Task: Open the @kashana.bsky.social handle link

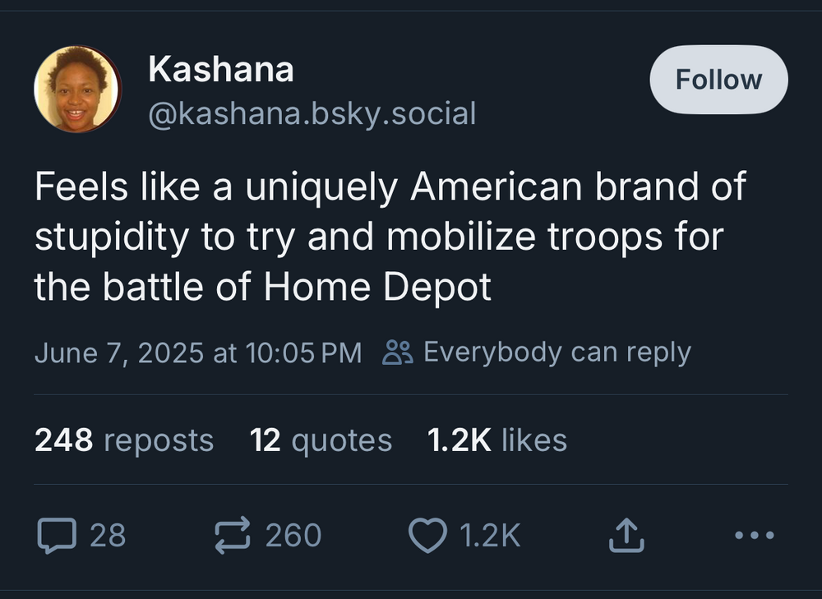Action: tap(312, 114)
